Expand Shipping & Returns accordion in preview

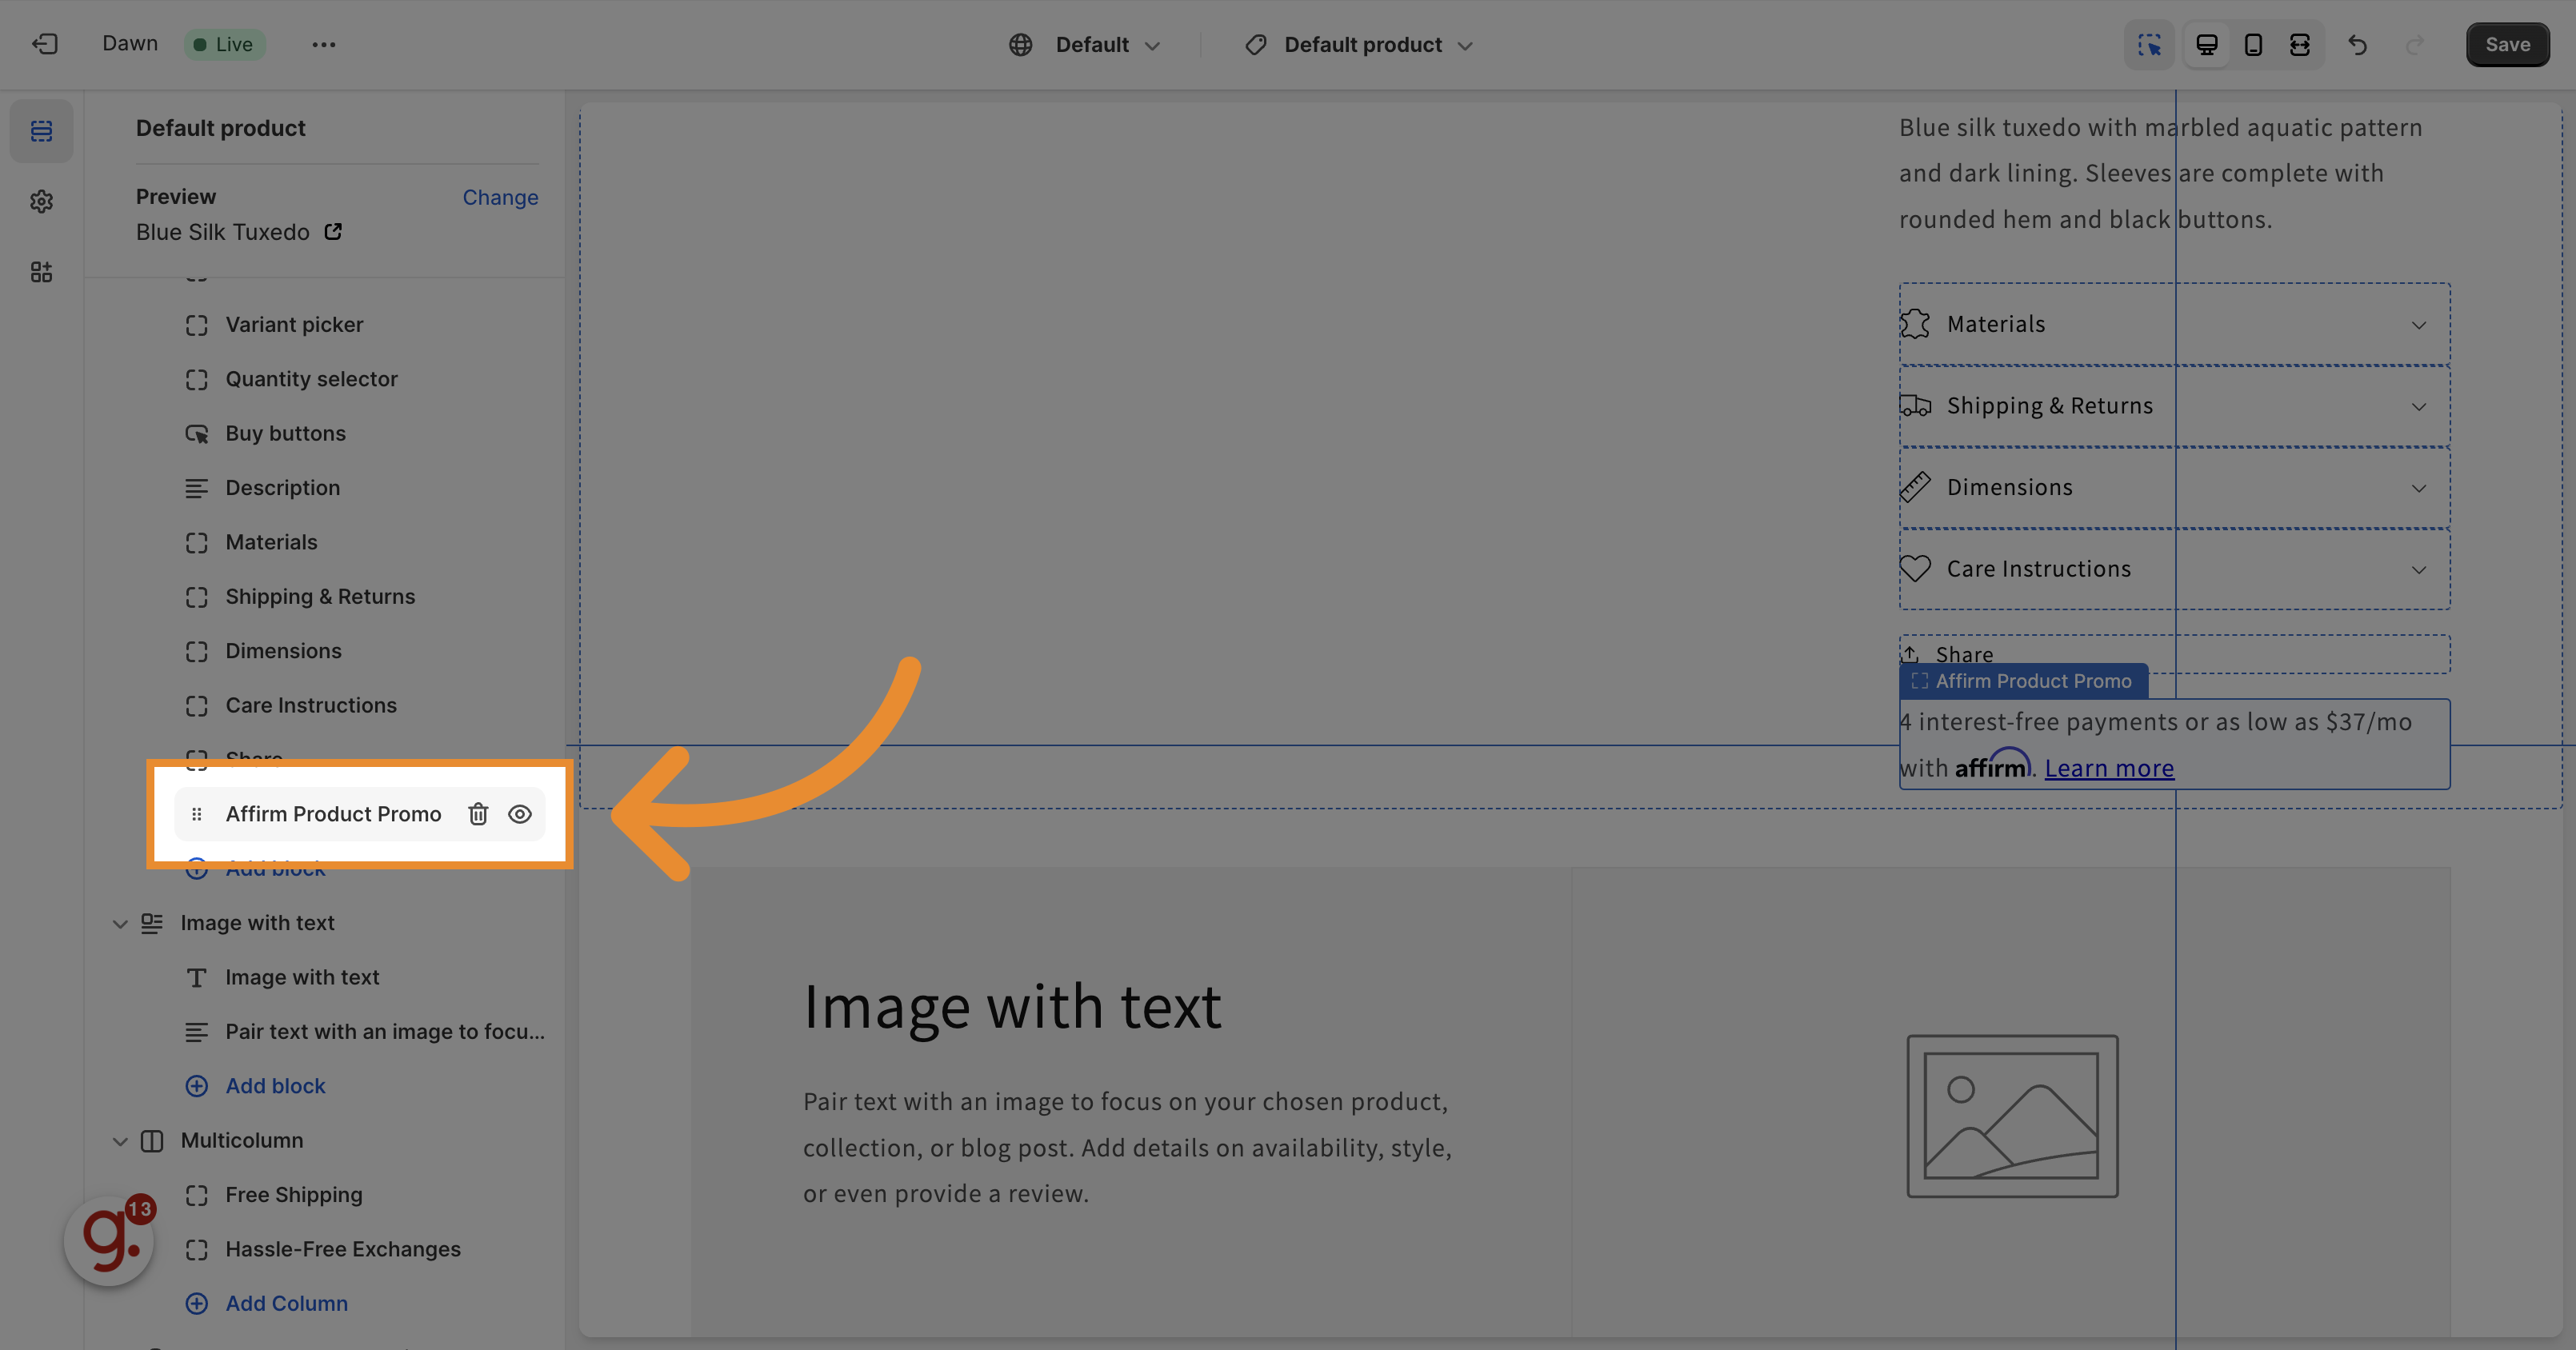[2175, 406]
